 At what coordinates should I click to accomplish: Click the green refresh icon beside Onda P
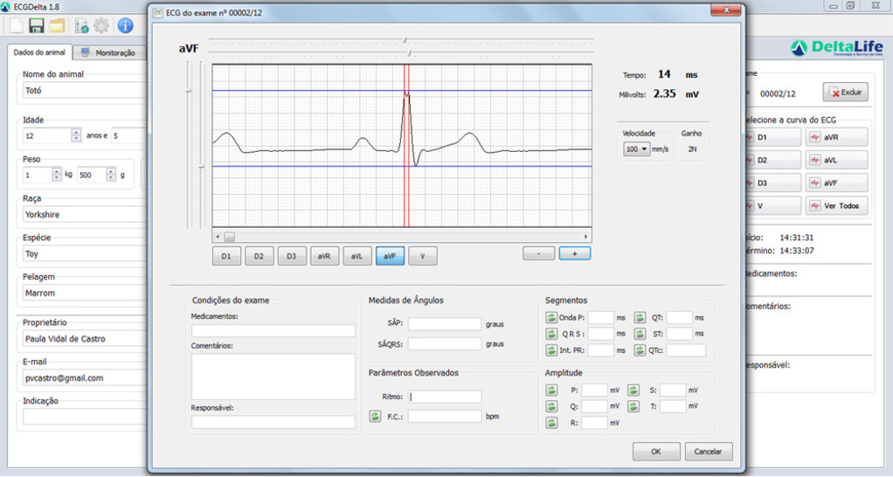(552, 318)
